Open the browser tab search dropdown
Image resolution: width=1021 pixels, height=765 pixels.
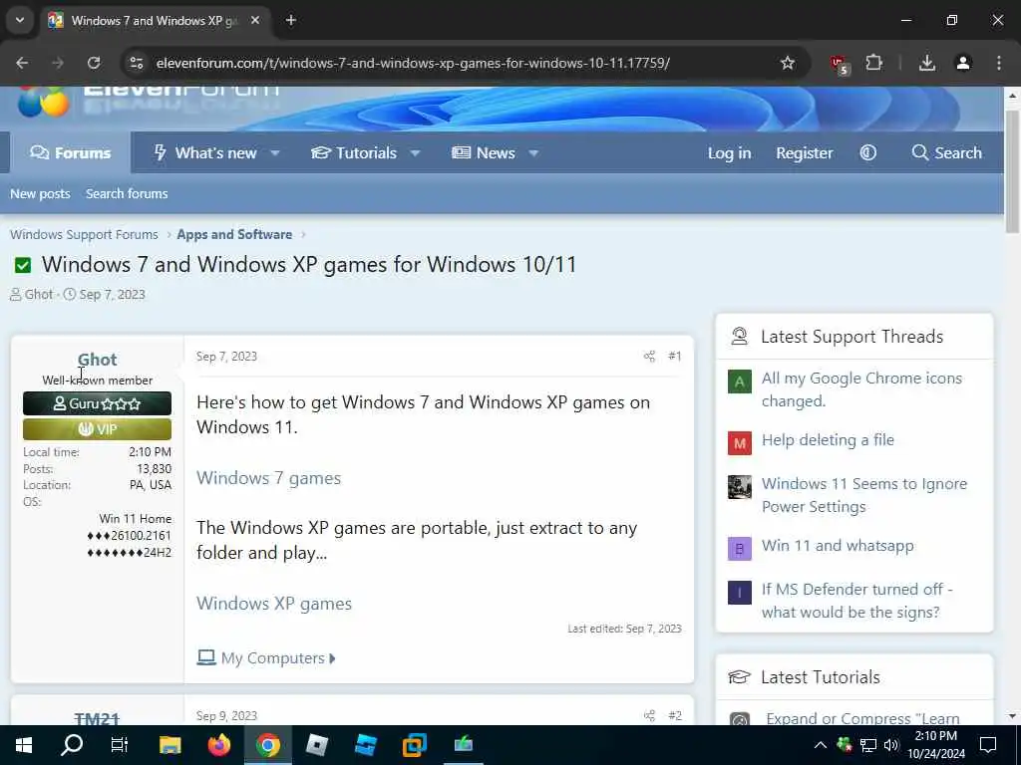point(20,20)
